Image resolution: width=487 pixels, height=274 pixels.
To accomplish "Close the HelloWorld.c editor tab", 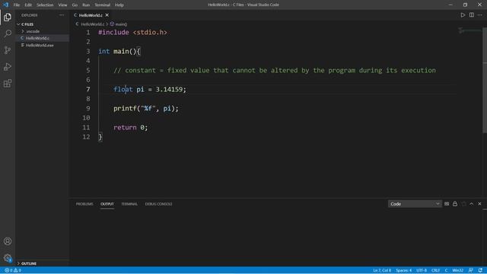I will pos(107,15).
